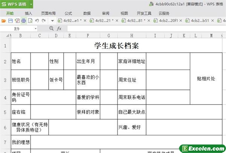
Task: Select column I header
Action: coord(155,35)
